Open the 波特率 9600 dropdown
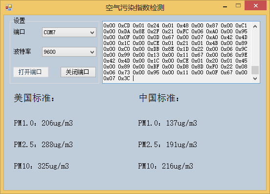The image size is (270, 194). click(x=69, y=52)
